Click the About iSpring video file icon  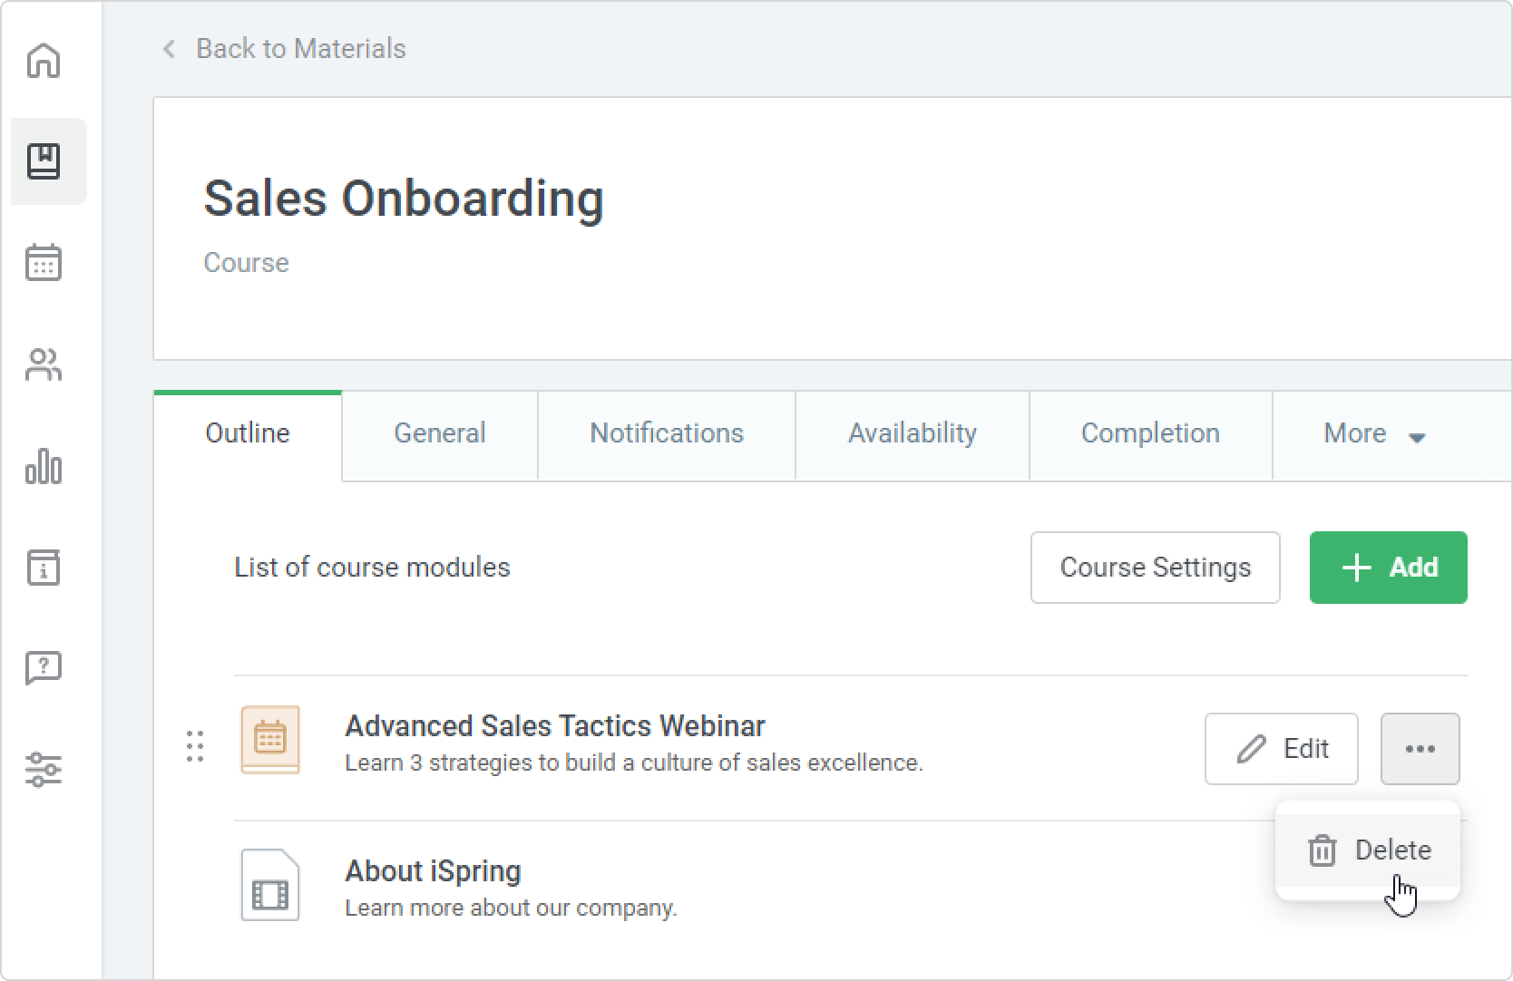[269, 885]
